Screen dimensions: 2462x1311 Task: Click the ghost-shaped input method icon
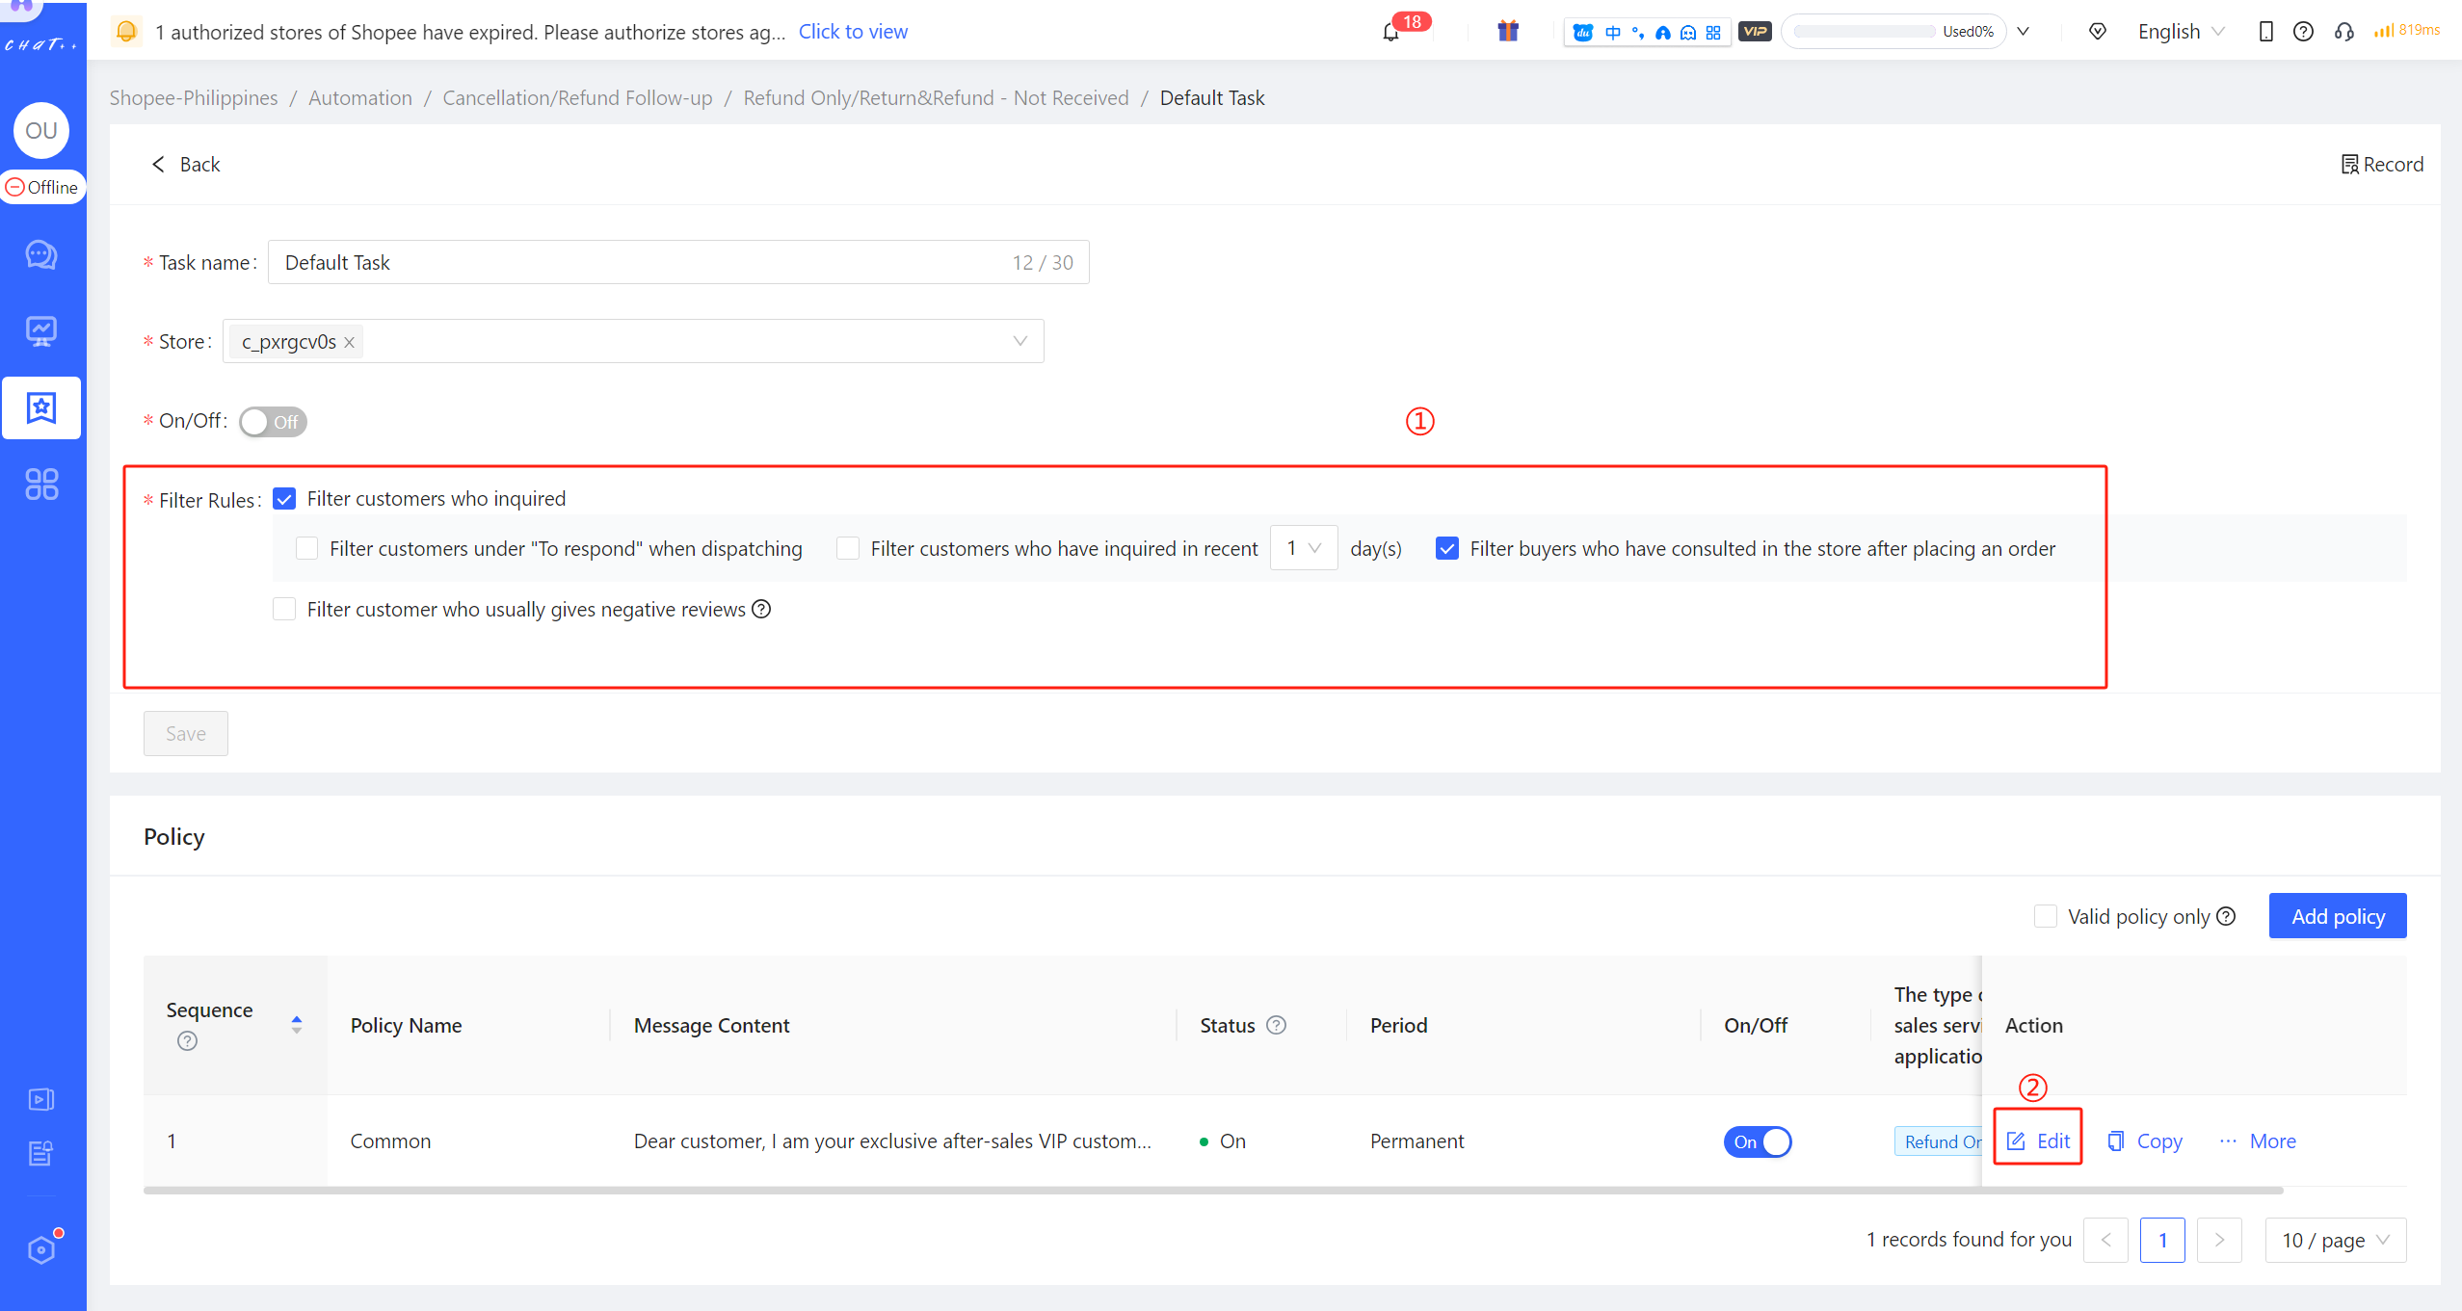[1688, 32]
